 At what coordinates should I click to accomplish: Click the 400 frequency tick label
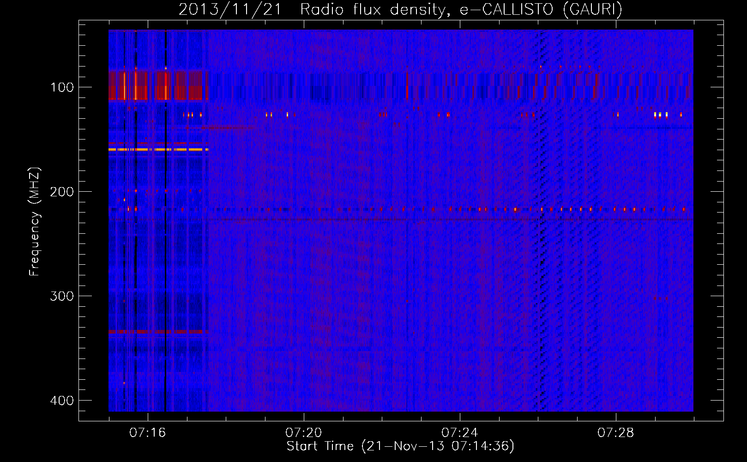tap(62, 401)
